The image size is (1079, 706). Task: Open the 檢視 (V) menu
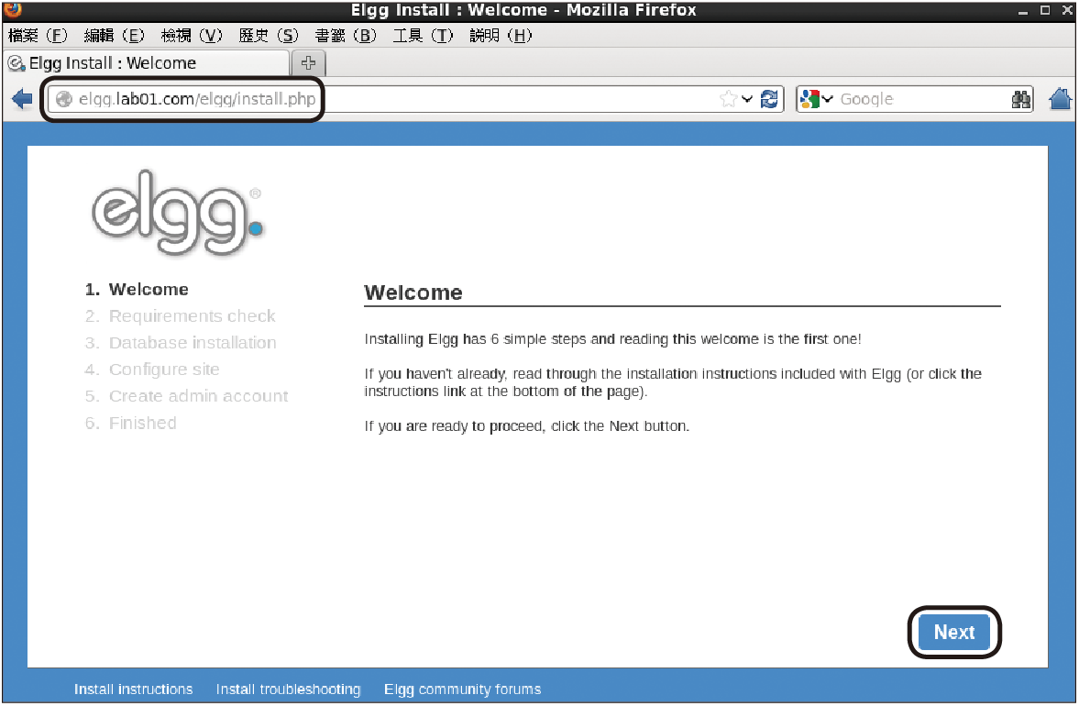pos(192,36)
